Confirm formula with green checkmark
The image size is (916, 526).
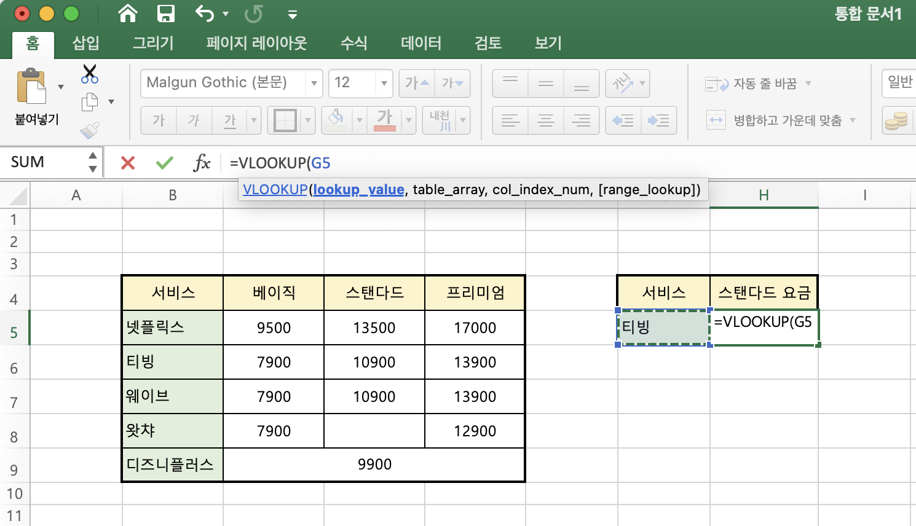coord(165,163)
